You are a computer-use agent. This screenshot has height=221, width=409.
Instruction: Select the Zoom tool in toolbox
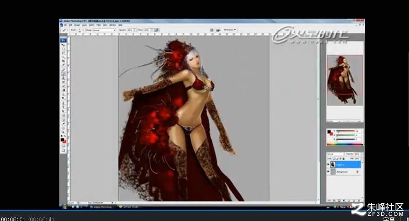[x=63, y=132]
